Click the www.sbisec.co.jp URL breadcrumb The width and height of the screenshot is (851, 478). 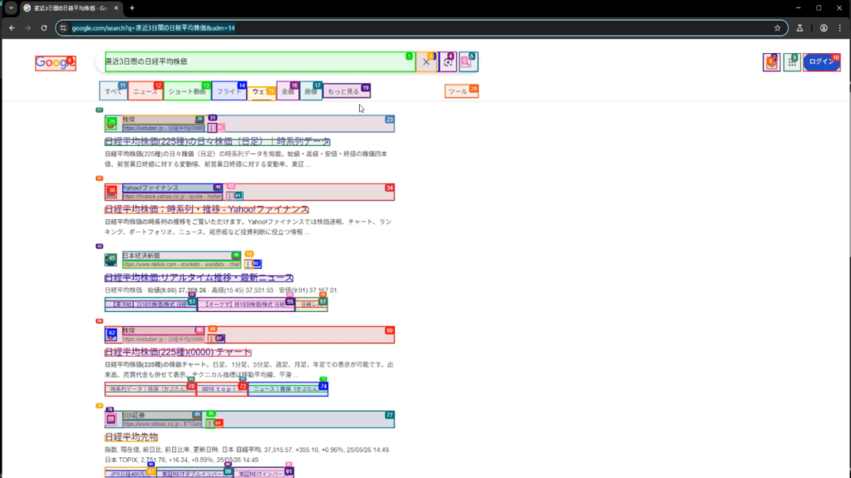(162, 424)
